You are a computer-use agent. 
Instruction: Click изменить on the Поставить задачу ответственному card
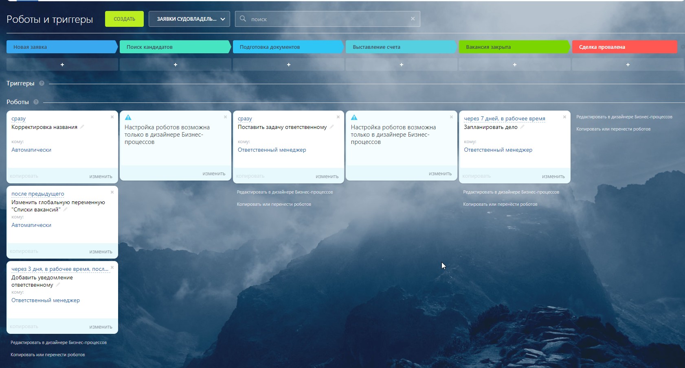(x=327, y=176)
